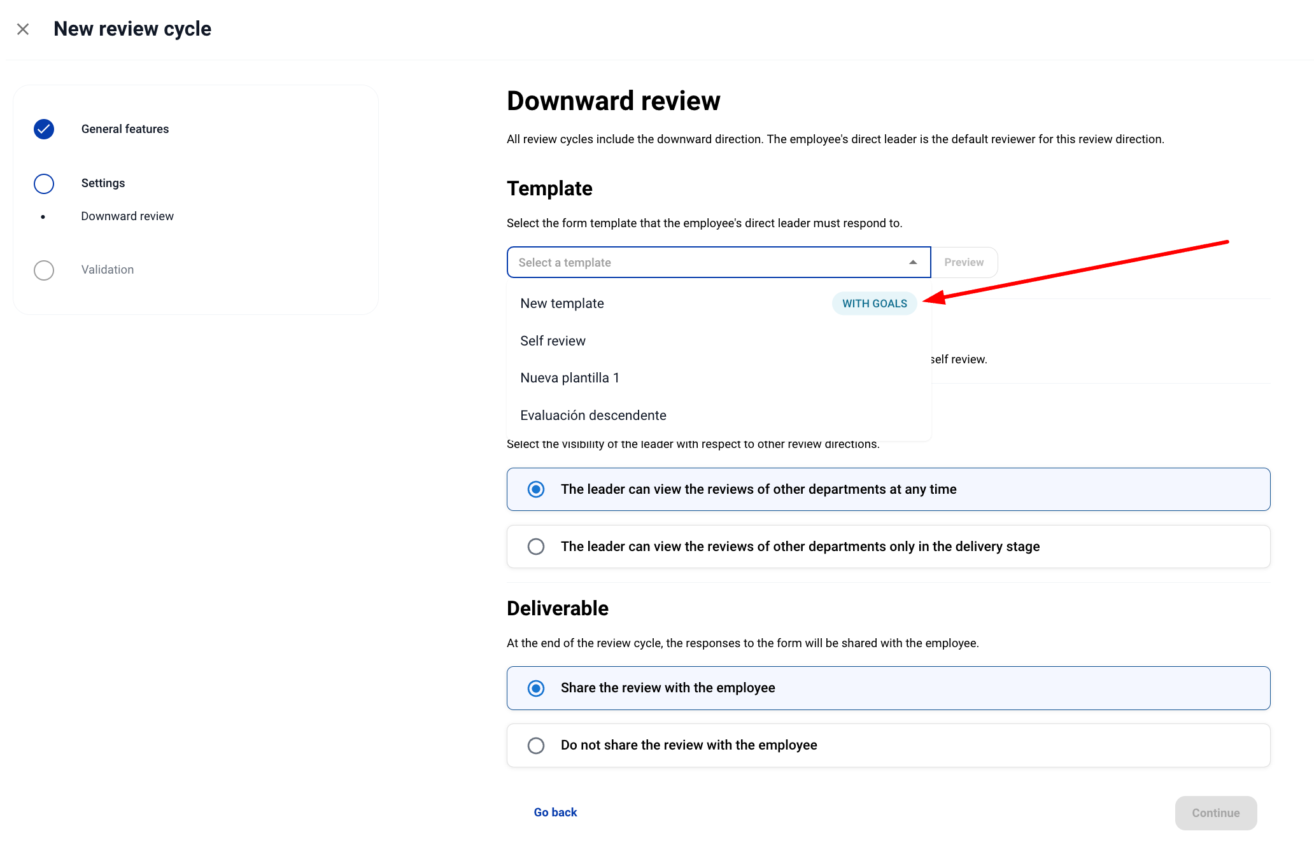The image size is (1314, 845).
Task: Click the Validation step circle icon
Action: pos(44,270)
